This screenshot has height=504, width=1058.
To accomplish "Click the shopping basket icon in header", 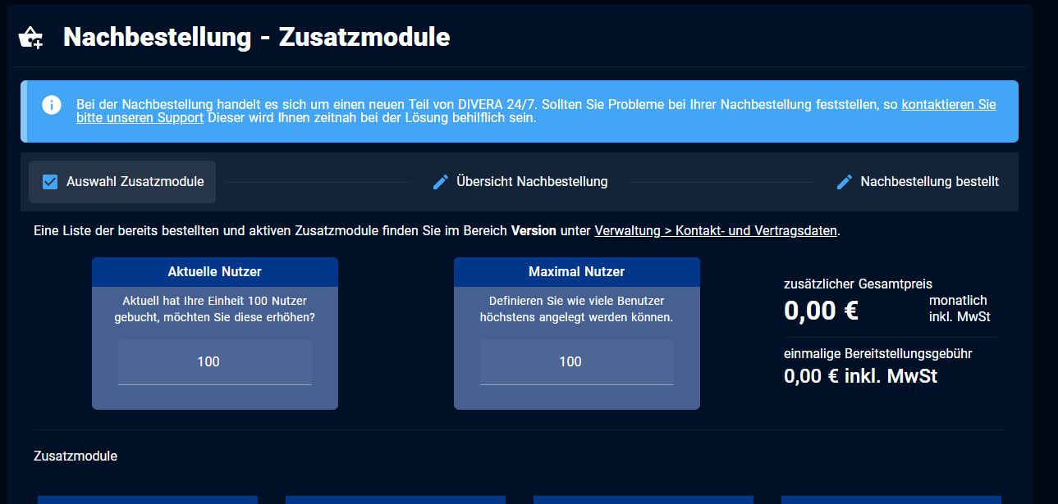I will [30, 38].
